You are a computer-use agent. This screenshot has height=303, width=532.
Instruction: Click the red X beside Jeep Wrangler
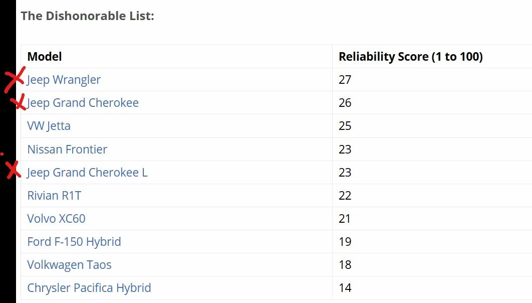[x=15, y=80]
